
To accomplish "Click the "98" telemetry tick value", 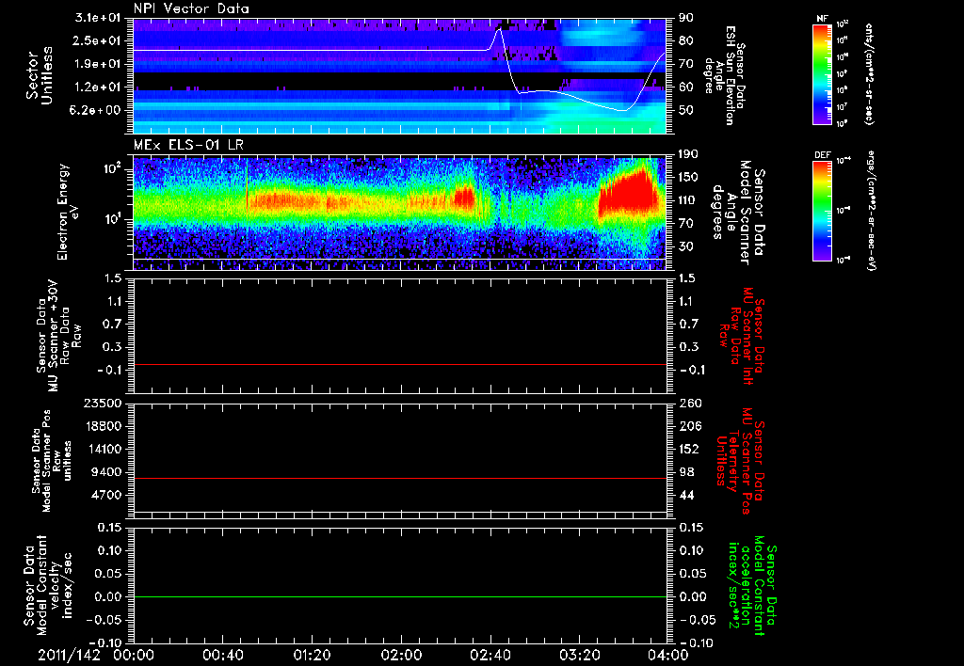I will 685,472.
